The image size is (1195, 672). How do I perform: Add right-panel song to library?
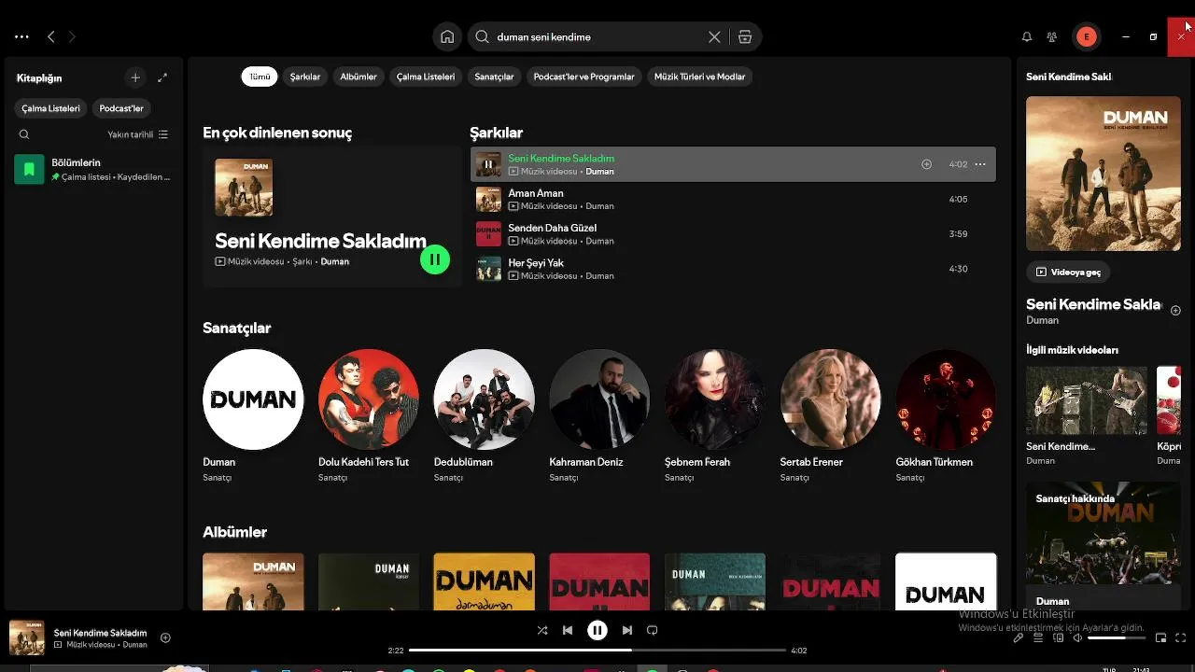pyautogui.click(x=1175, y=311)
